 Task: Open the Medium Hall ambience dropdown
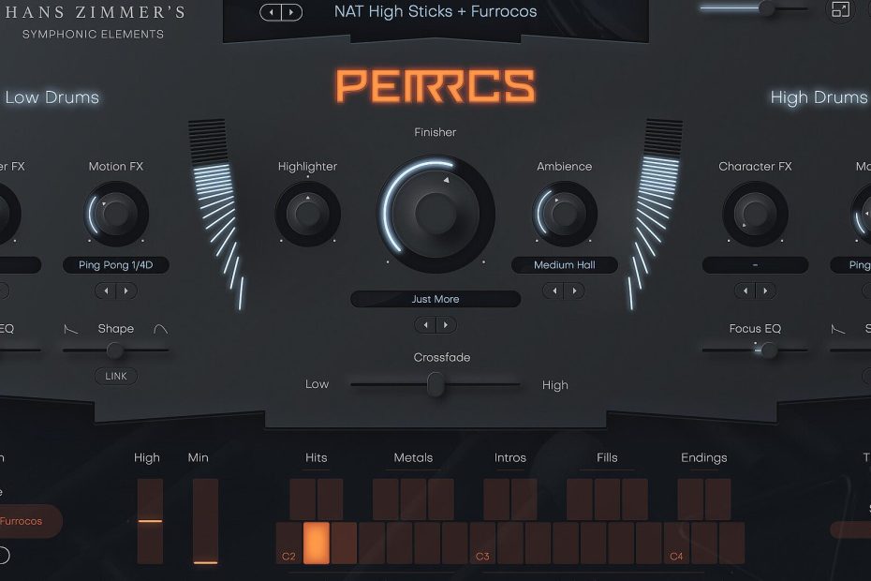tap(565, 265)
